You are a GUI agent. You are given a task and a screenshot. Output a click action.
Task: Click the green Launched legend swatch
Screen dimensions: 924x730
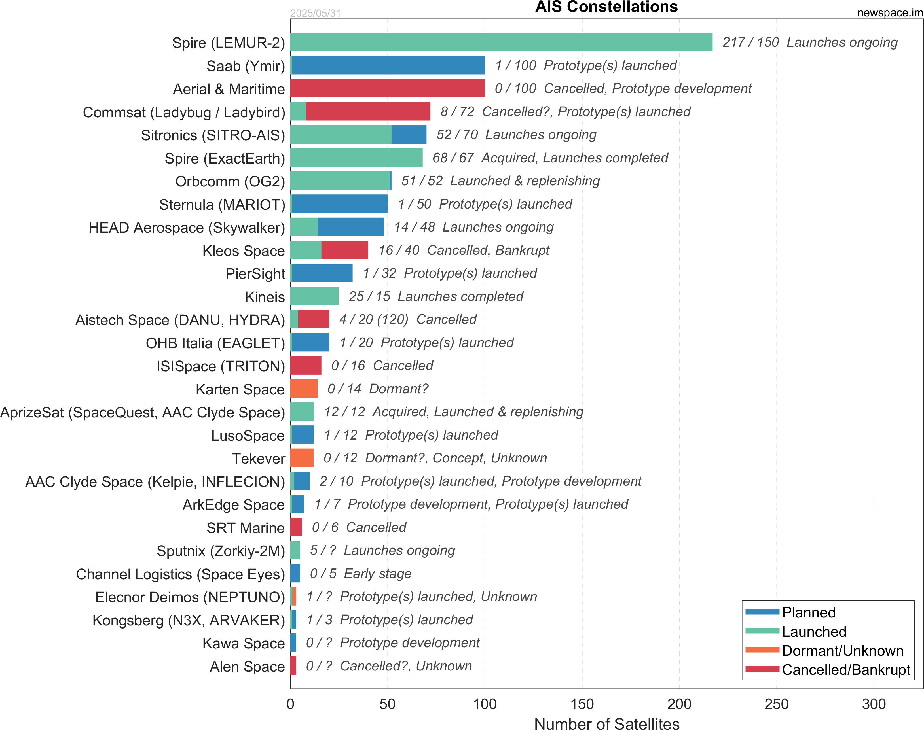click(x=762, y=631)
